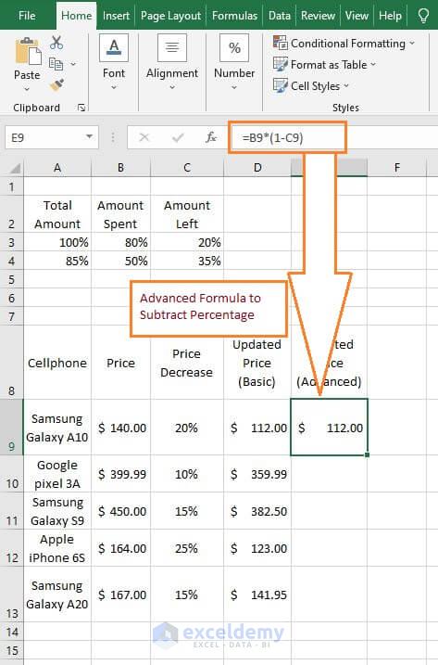Click the Conditional Formatting icon
The image size is (438, 665).
point(280,43)
